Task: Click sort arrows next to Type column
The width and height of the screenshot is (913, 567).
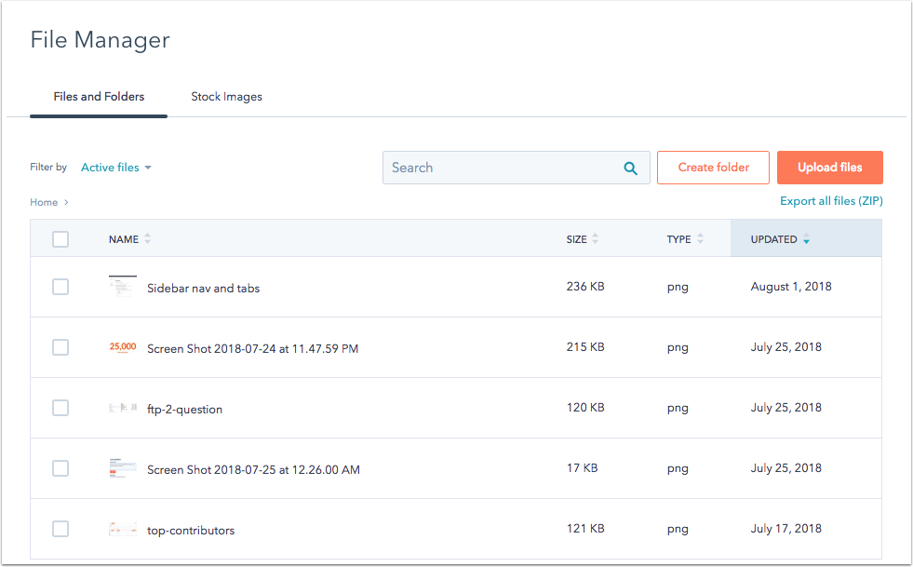Action: [x=700, y=239]
